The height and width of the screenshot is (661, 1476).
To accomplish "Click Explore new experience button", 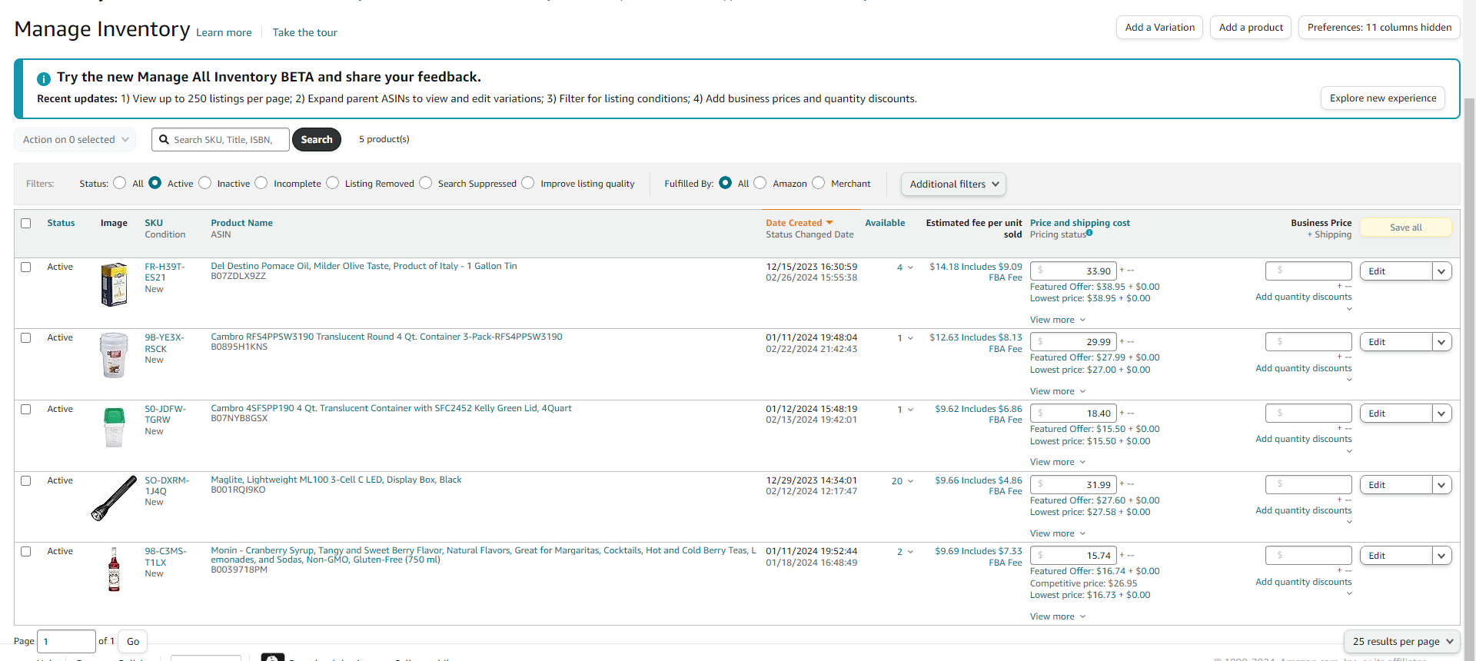I will pos(1383,98).
